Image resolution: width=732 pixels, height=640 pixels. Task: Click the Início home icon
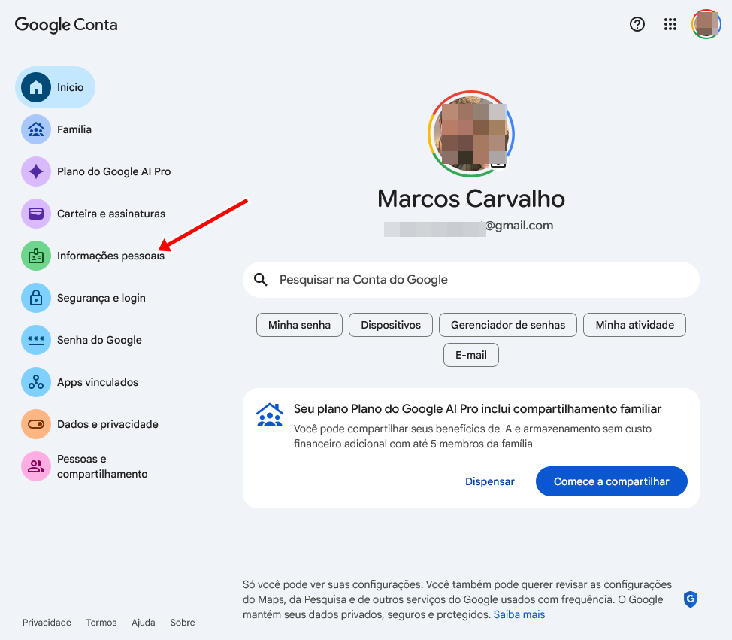click(x=36, y=87)
